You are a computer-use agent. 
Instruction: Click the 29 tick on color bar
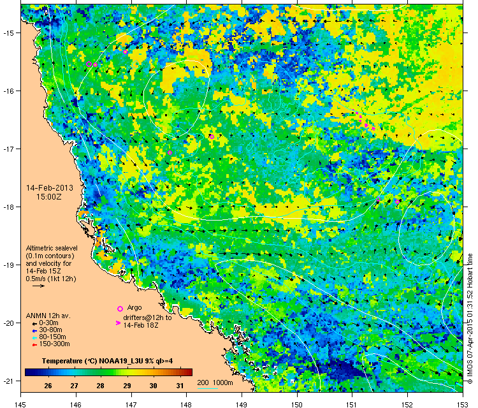[127, 386]
